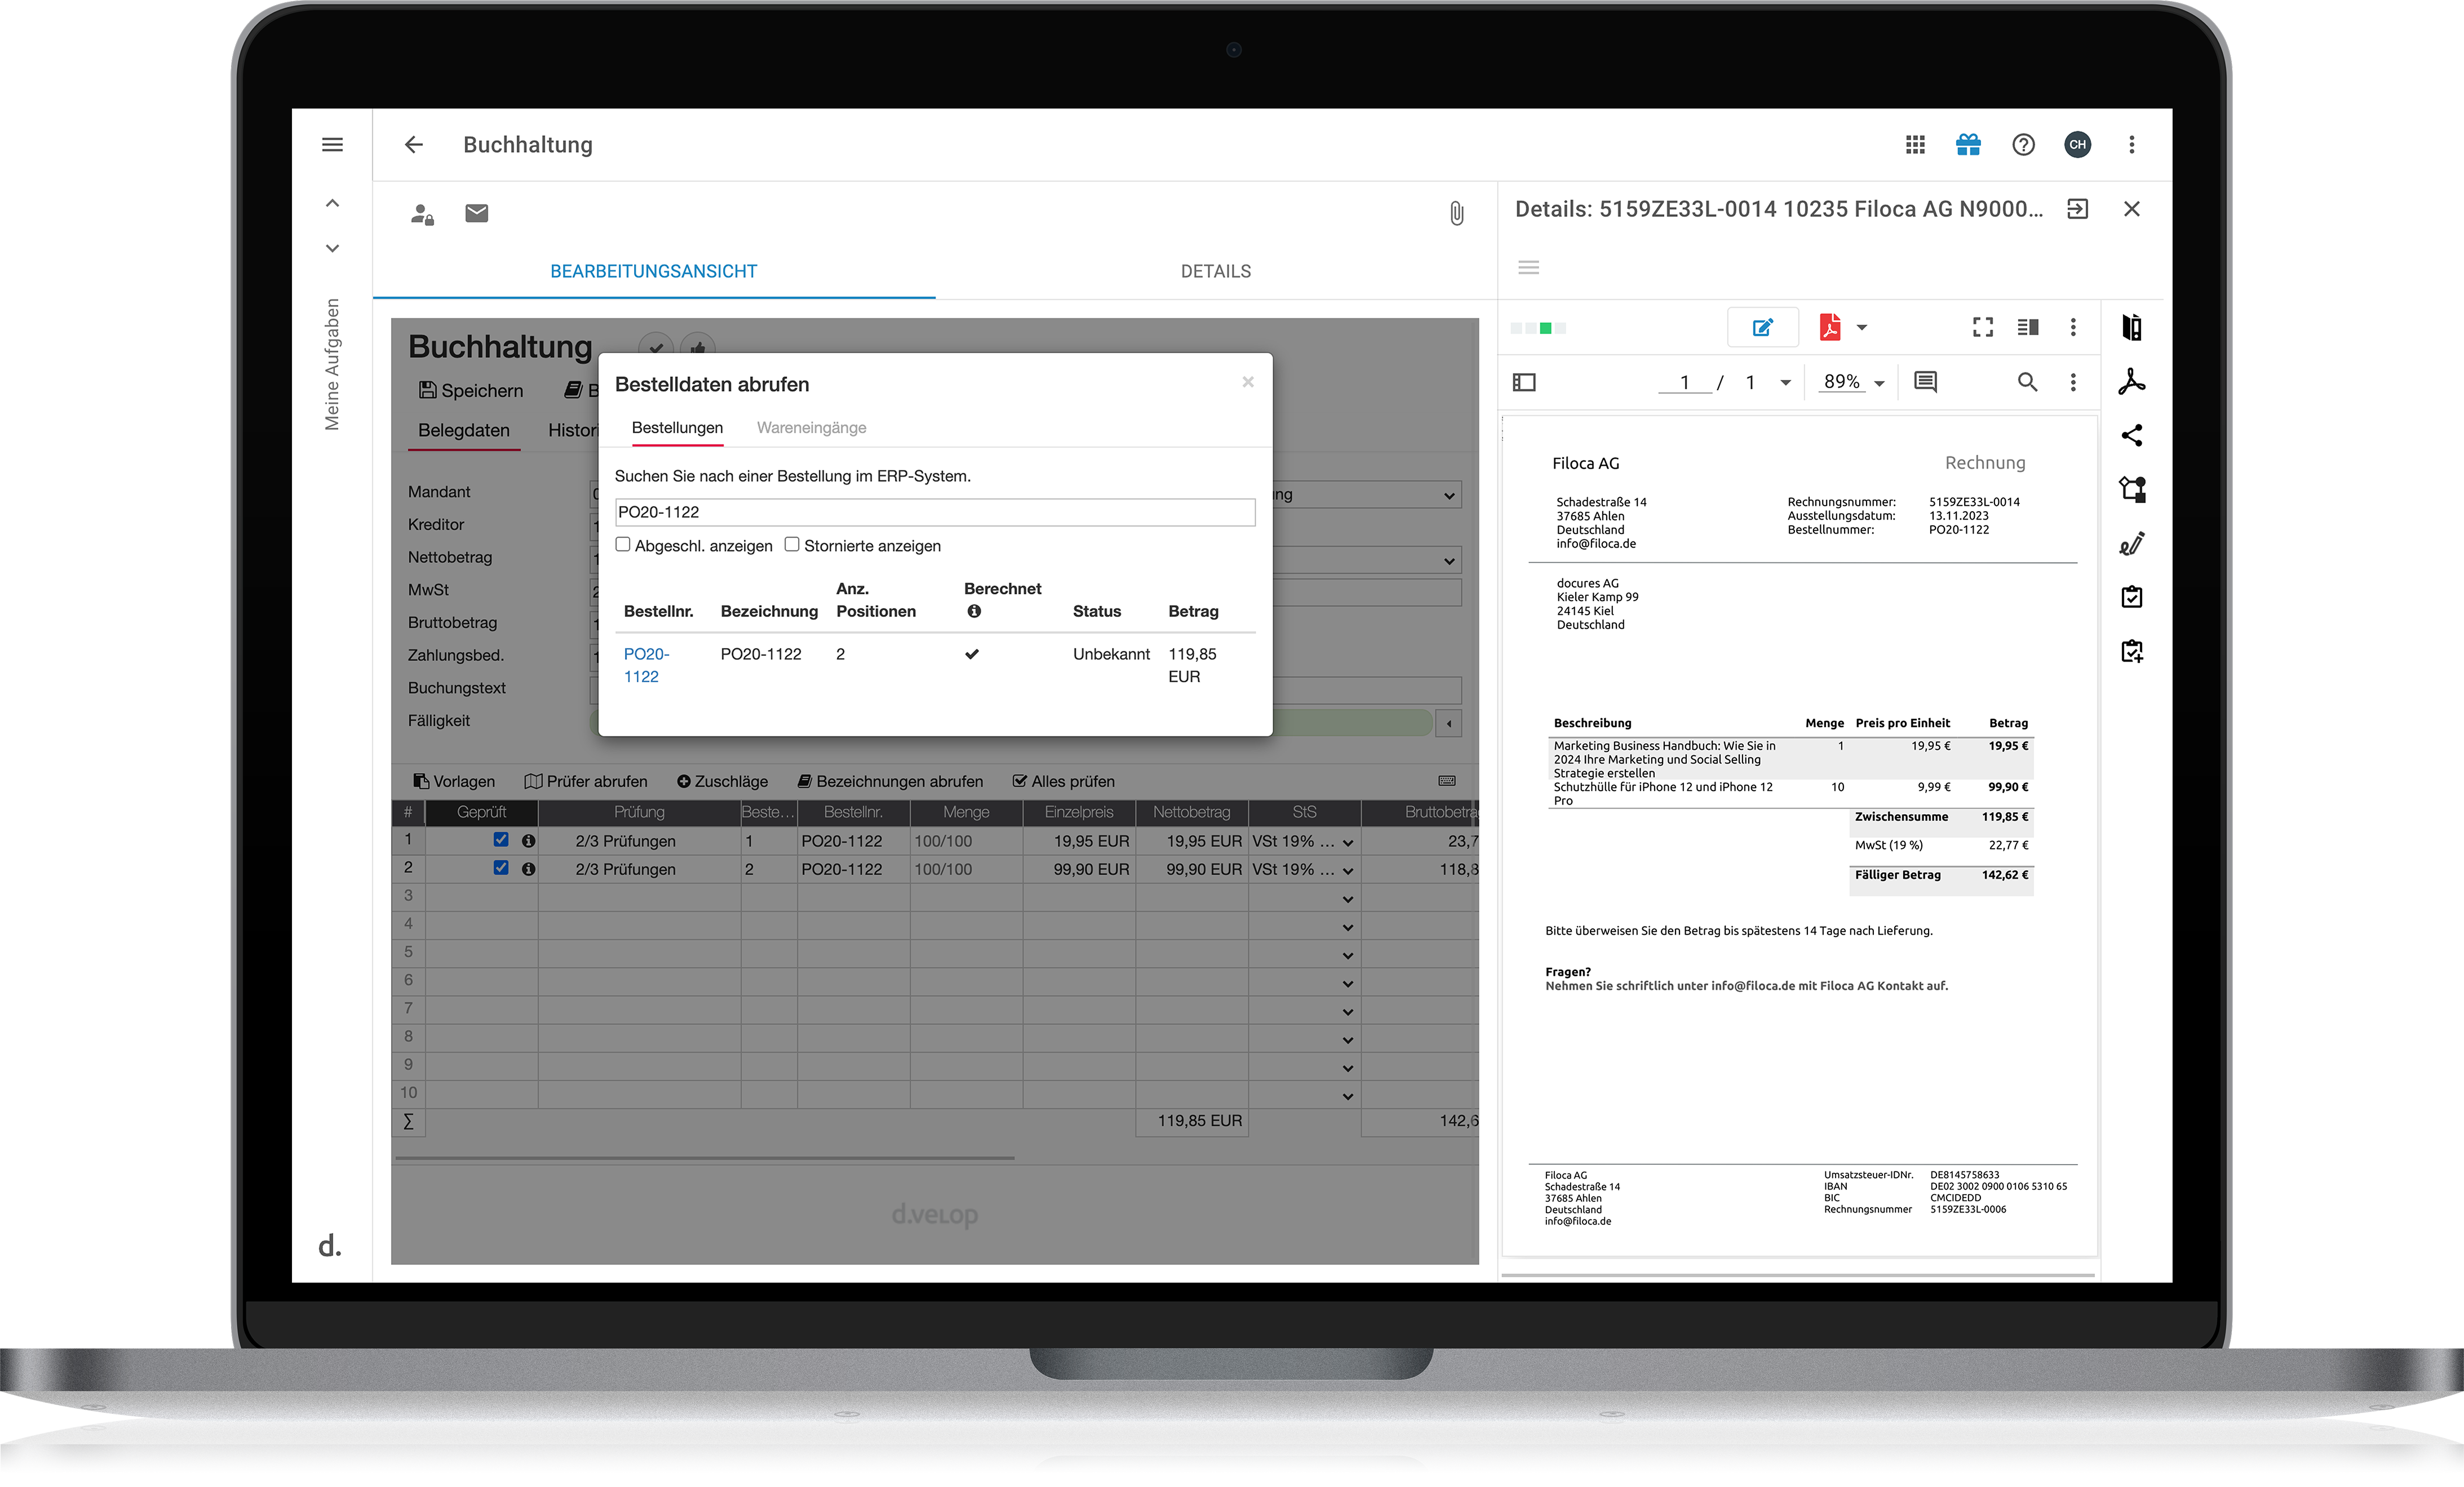Switch to Wareneingänge tab

pyautogui.click(x=811, y=428)
